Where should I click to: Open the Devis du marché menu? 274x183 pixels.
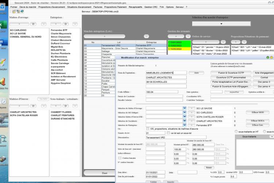(28, 7)
